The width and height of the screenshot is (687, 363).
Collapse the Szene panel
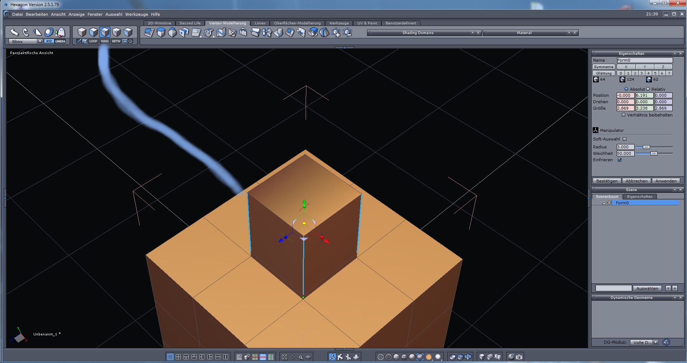(x=675, y=190)
